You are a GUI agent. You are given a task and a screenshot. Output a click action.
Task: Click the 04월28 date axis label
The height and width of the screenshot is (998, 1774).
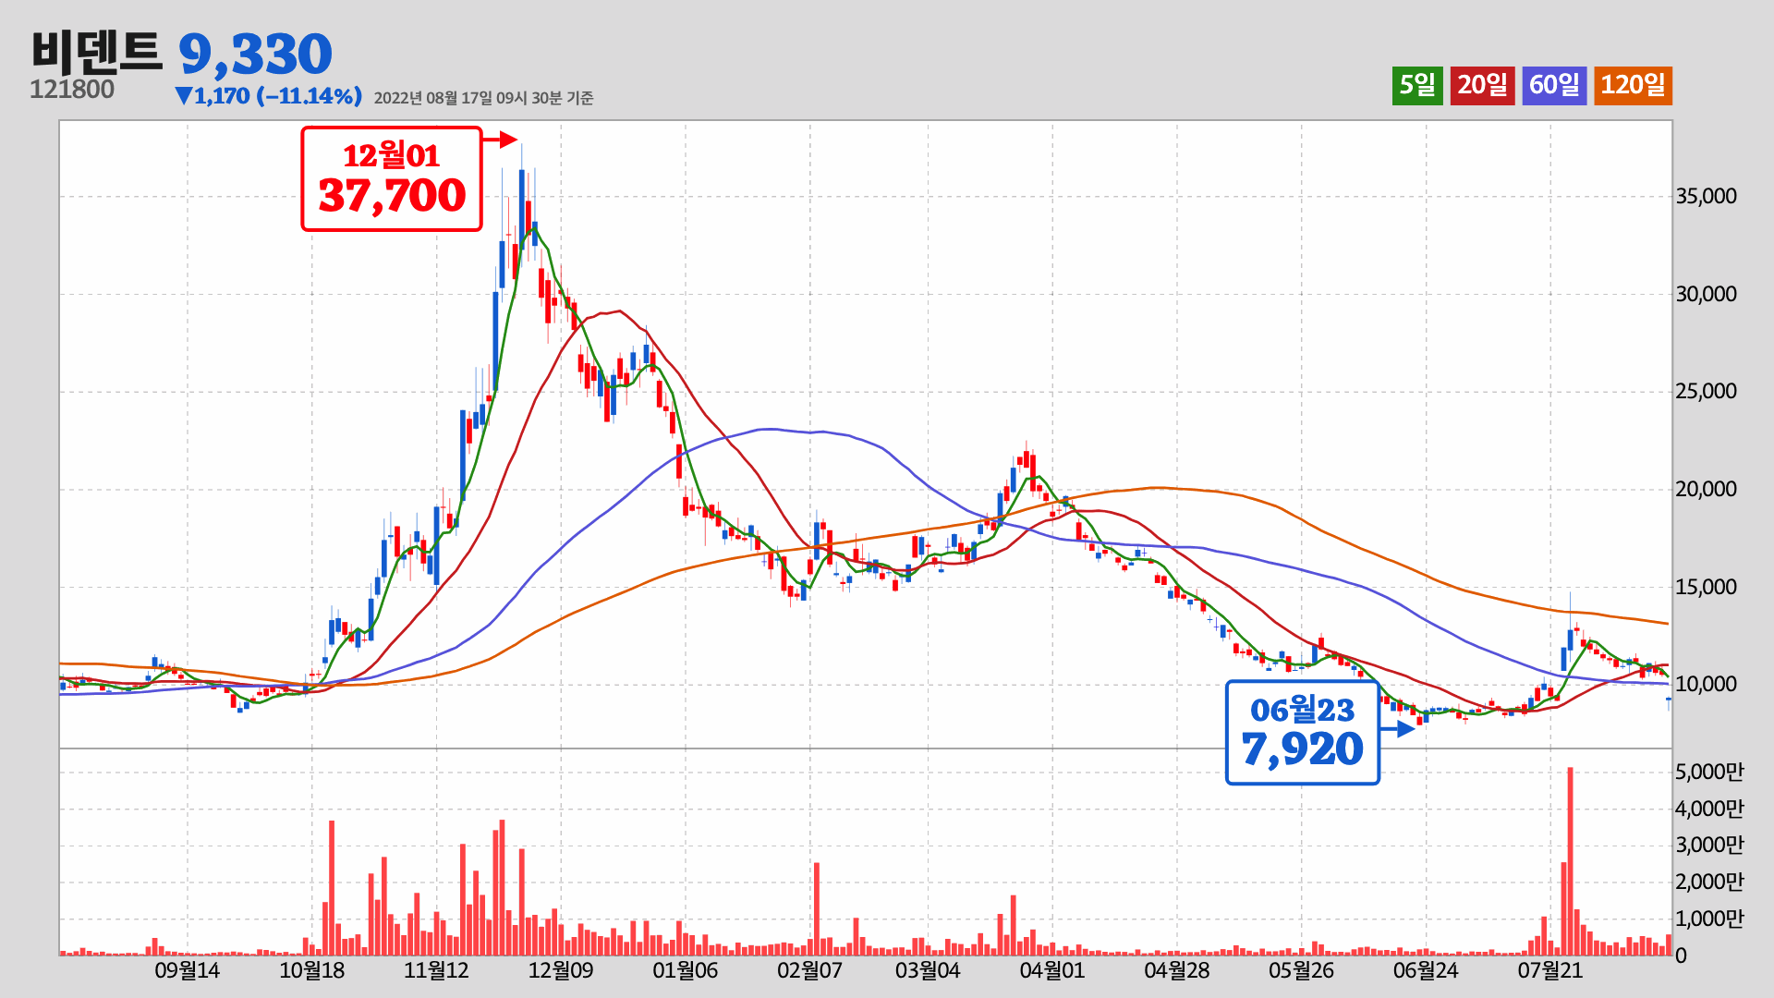pos(1176,970)
